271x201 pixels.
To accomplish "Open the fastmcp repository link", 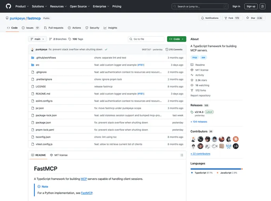I will (x=34, y=18).
